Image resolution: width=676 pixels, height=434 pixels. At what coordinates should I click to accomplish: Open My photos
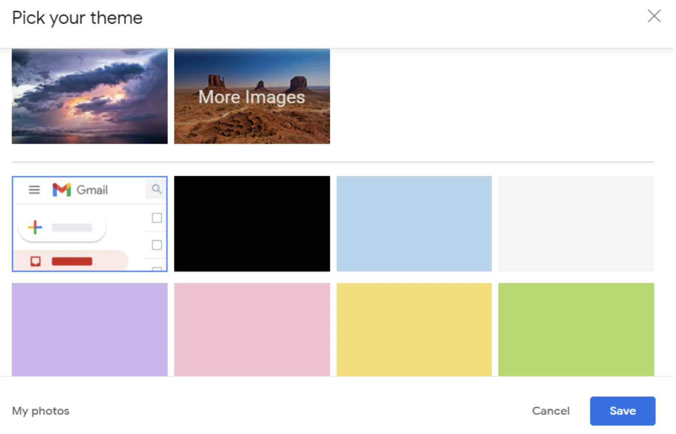(x=41, y=411)
